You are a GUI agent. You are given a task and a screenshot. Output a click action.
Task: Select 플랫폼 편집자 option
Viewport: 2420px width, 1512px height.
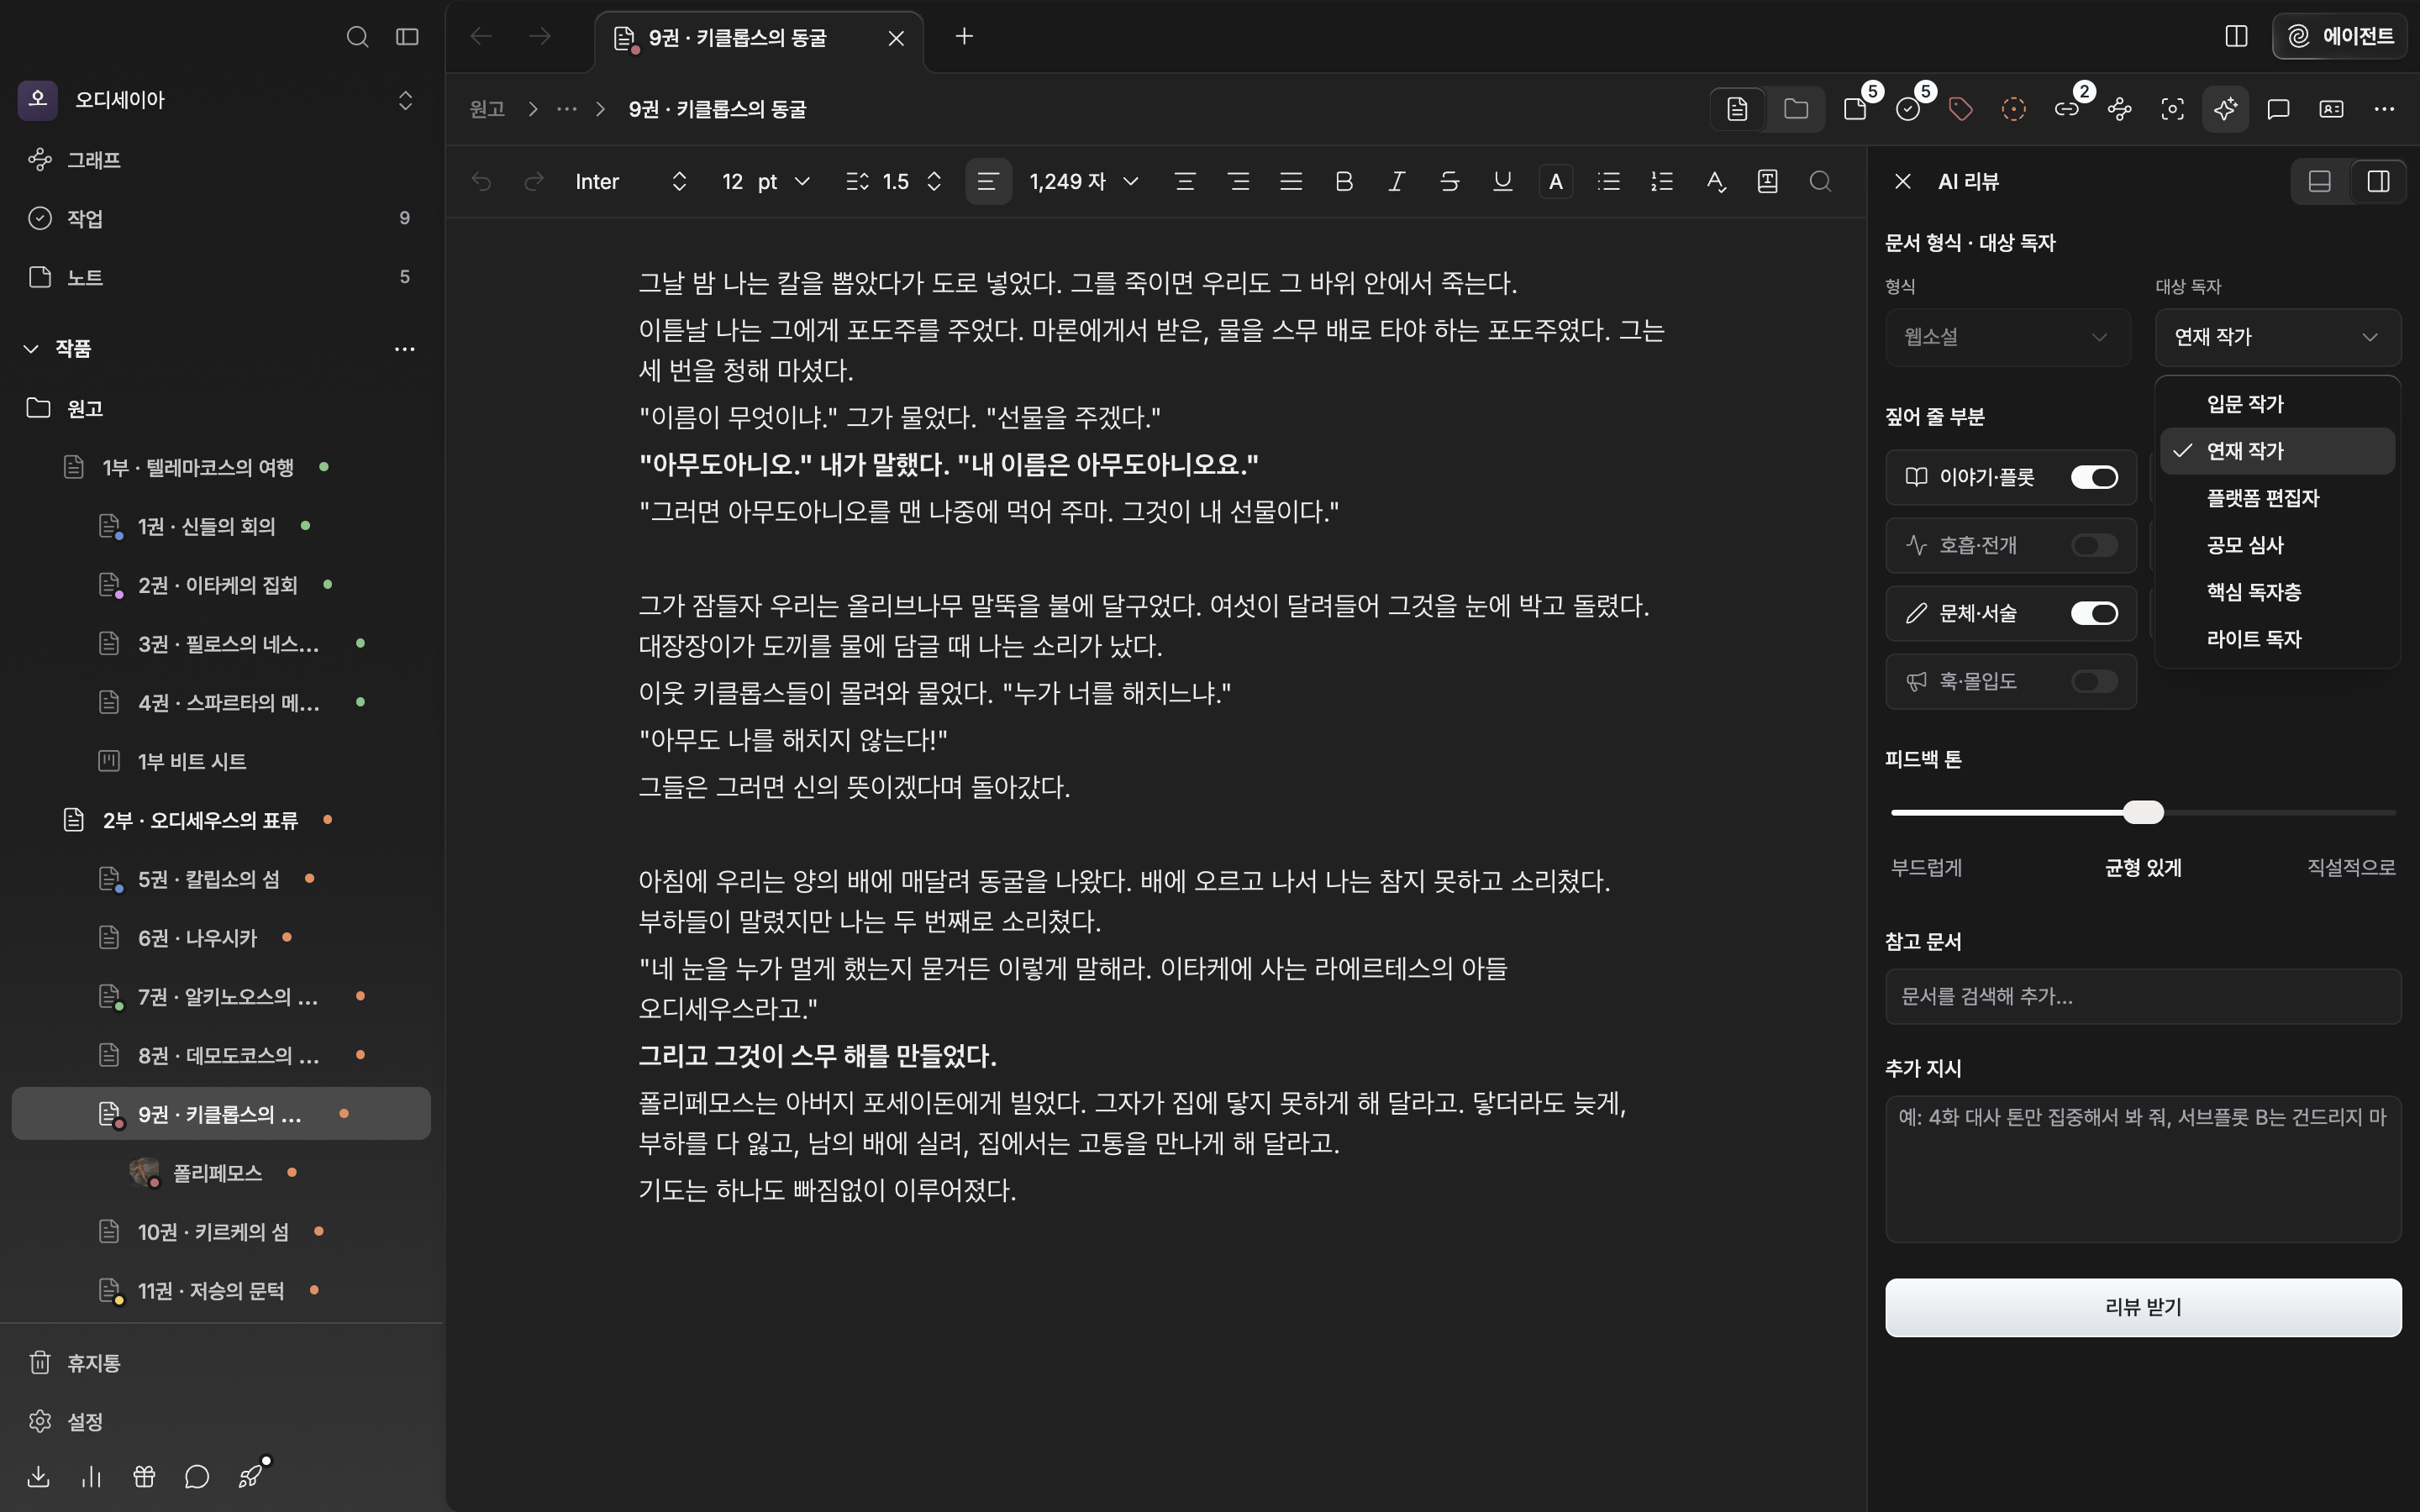(x=2278, y=498)
